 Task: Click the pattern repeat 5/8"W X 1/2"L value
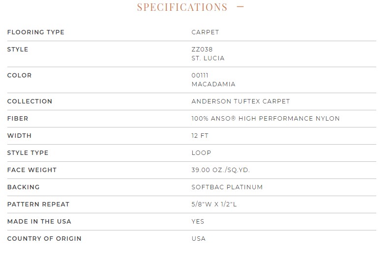(x=214, y=204)
